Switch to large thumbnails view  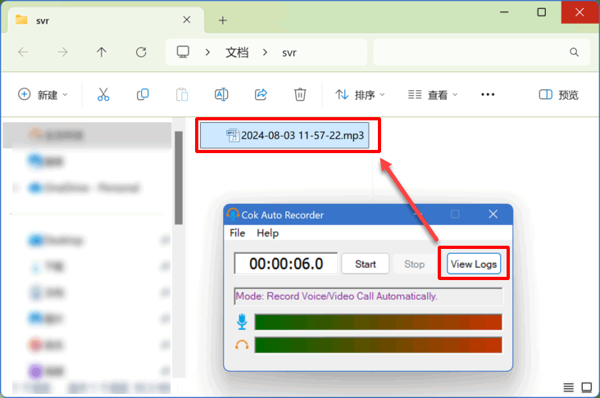pos(587,387)
